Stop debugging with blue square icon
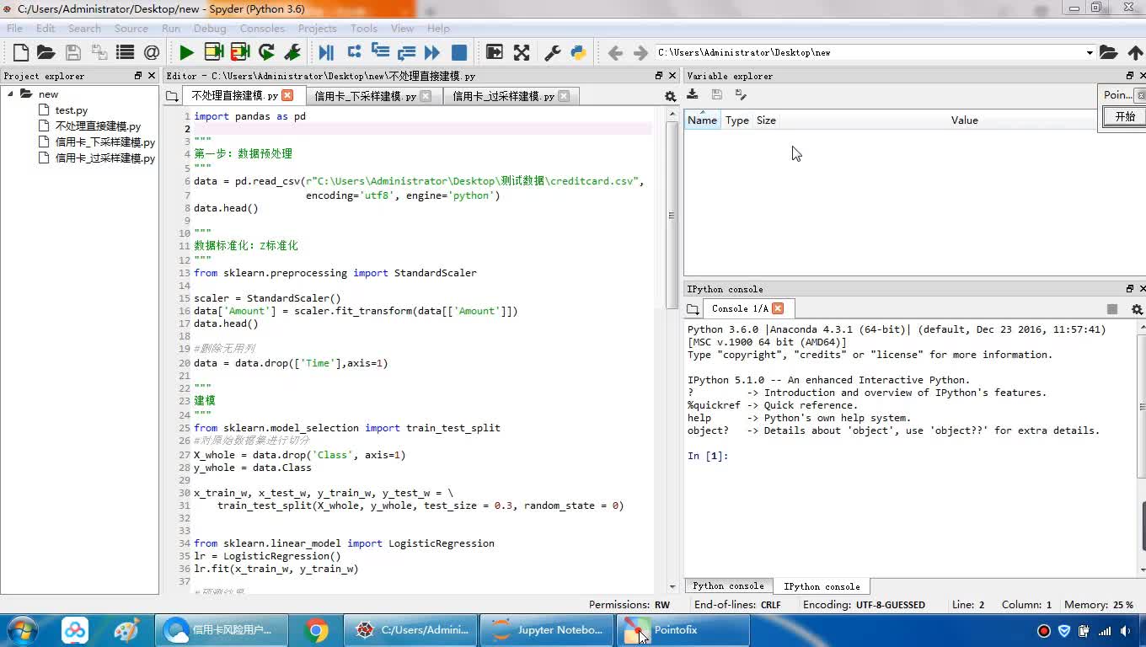 tap(459, 52)
